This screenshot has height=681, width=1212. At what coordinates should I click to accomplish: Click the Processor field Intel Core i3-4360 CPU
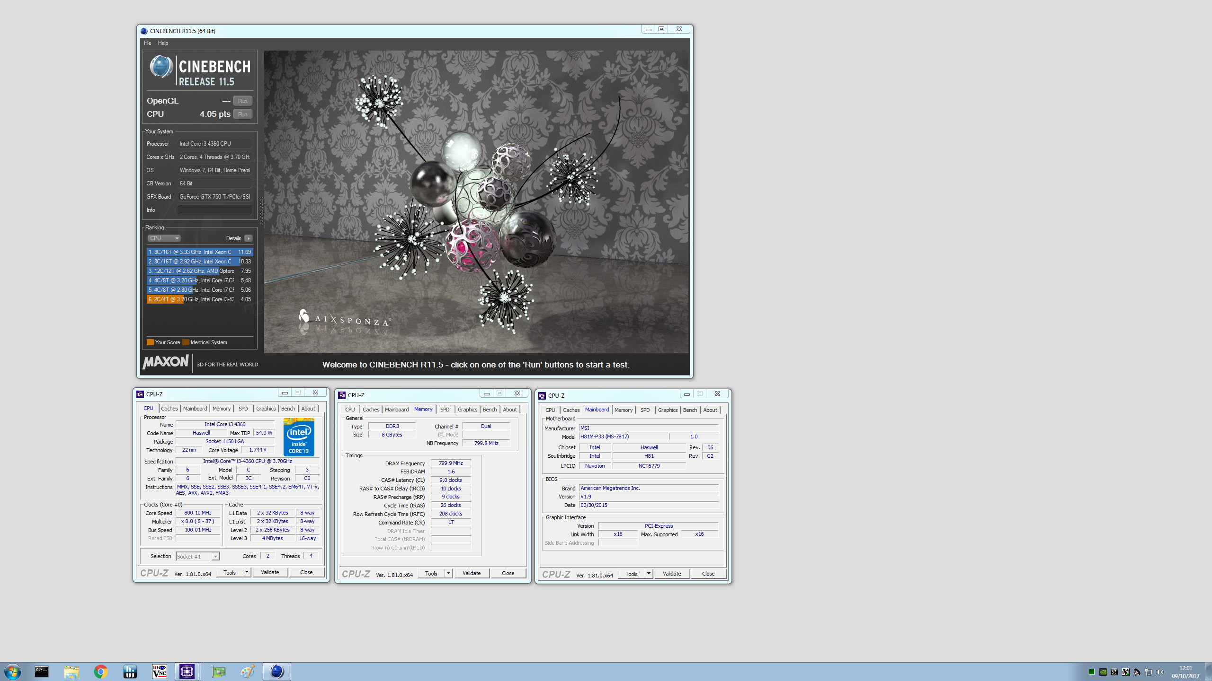(x=214, y=144)
